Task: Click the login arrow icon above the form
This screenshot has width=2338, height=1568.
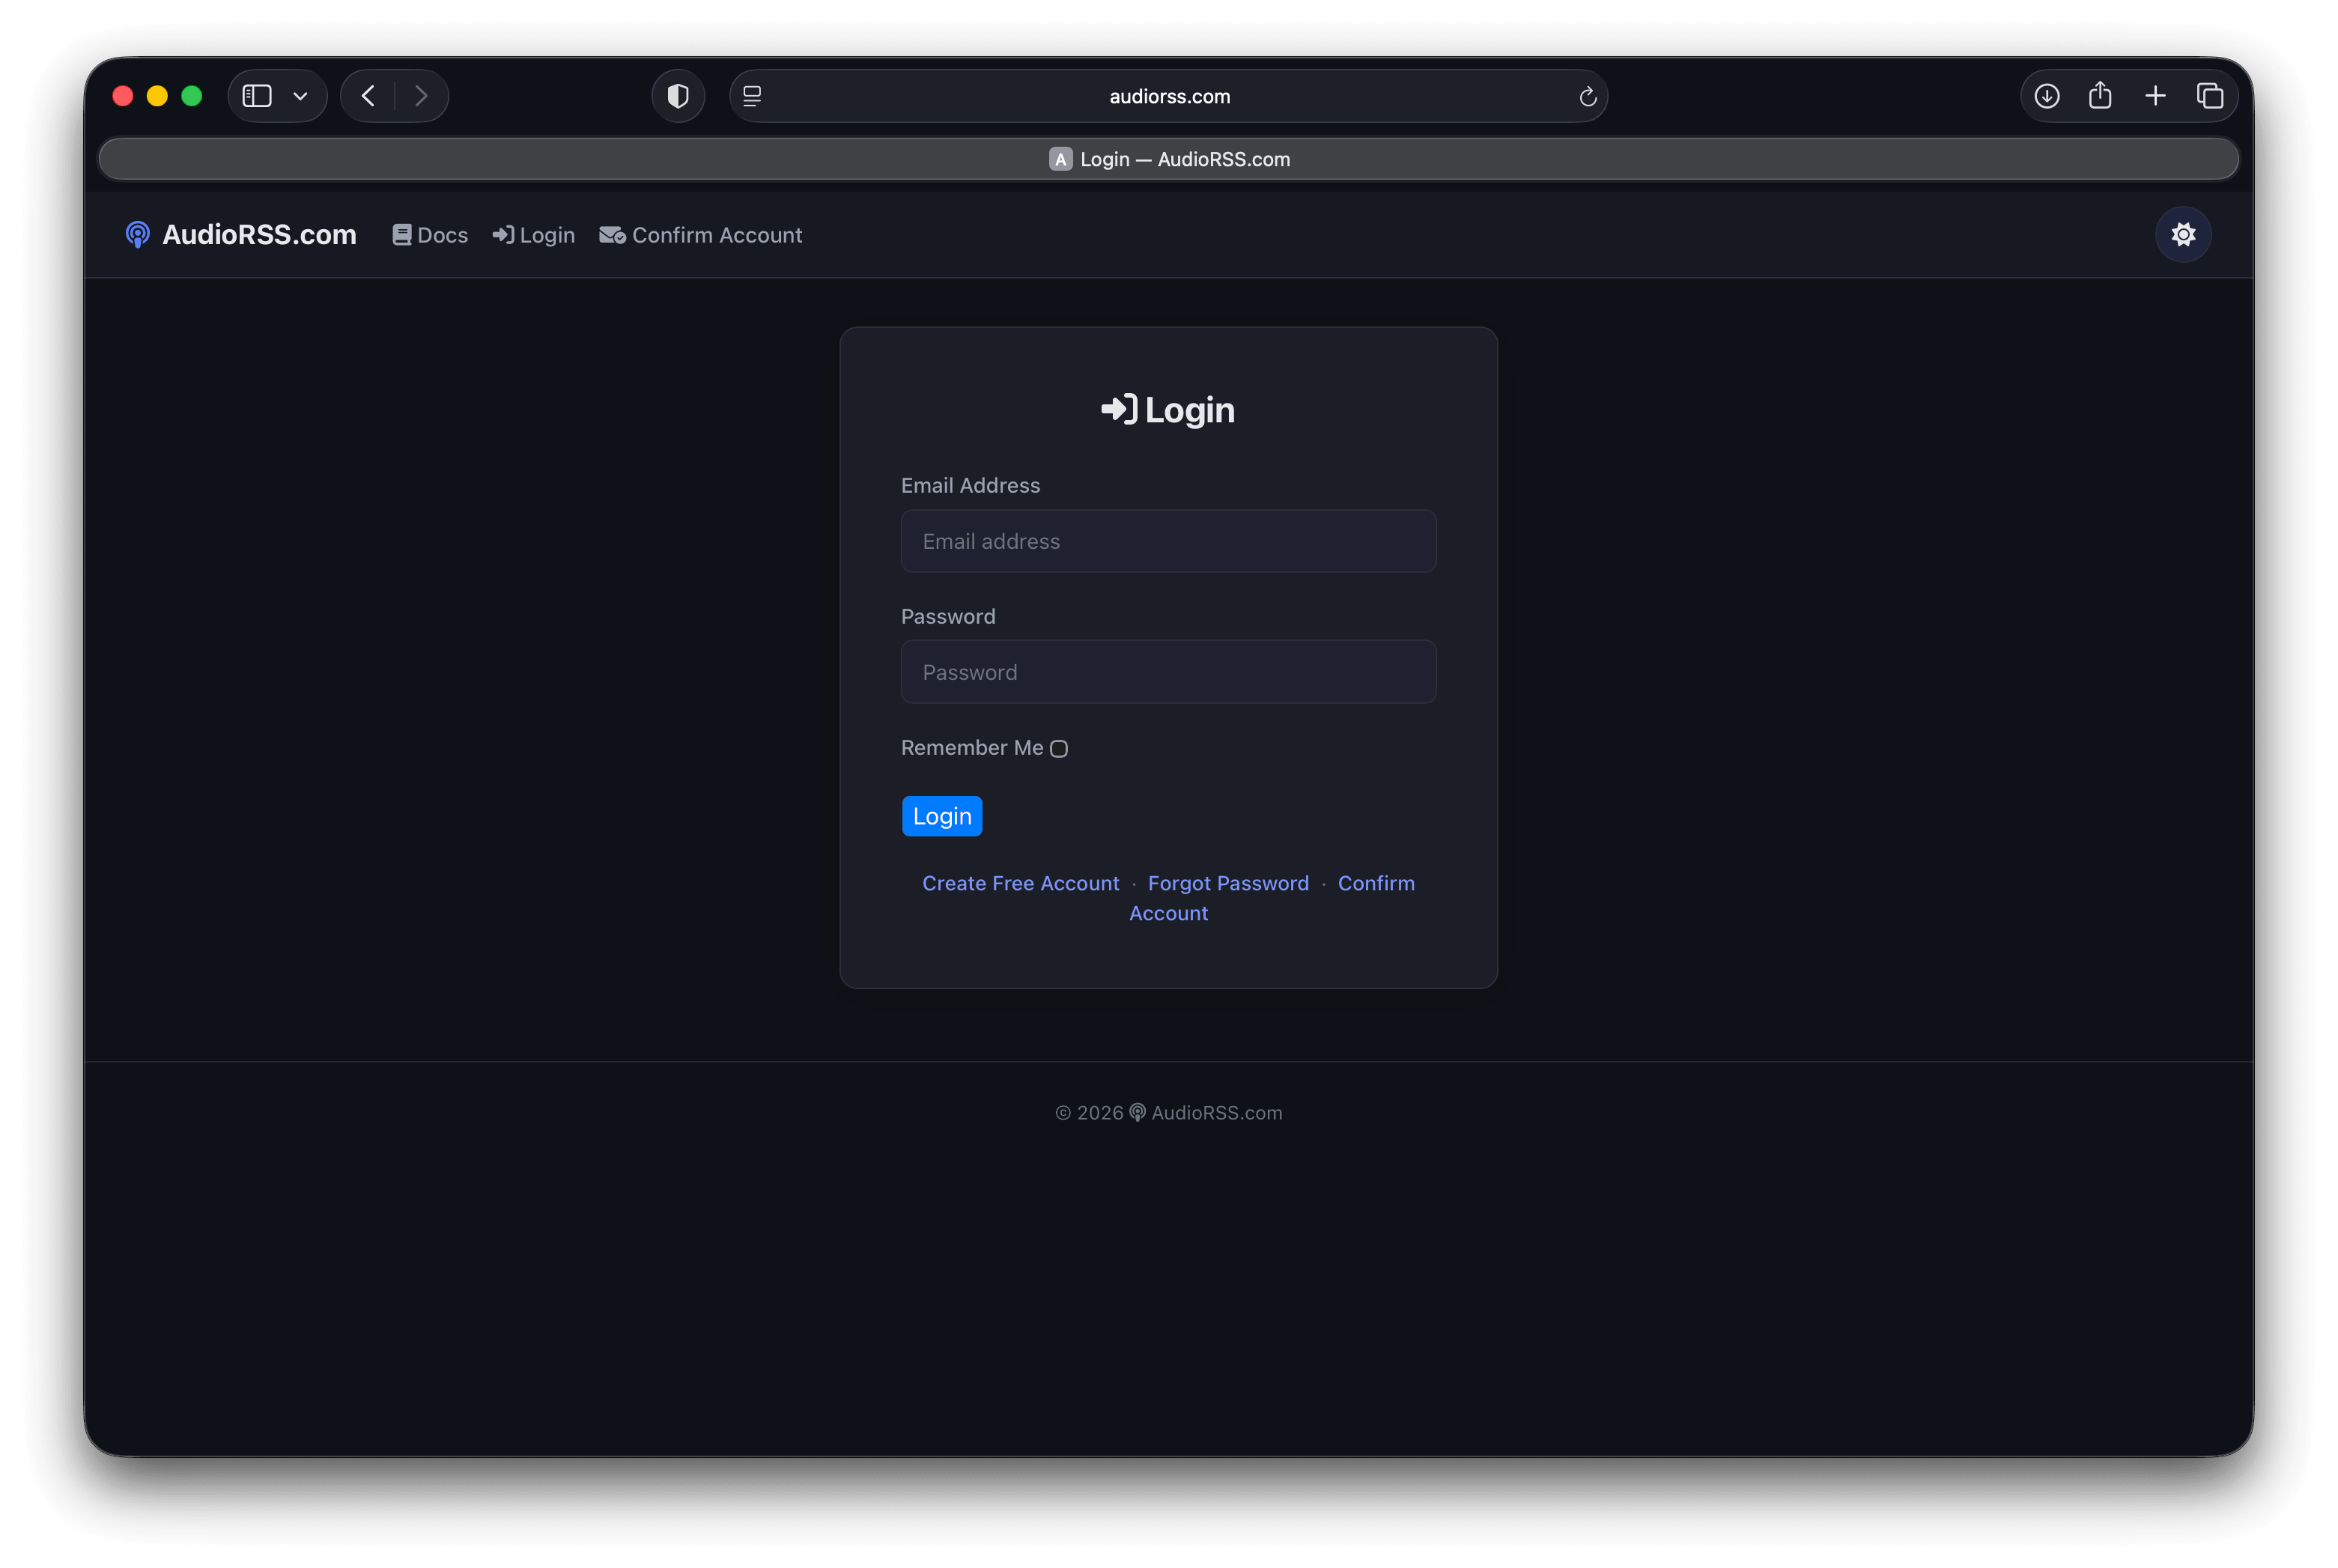Action: (1117, 409)
